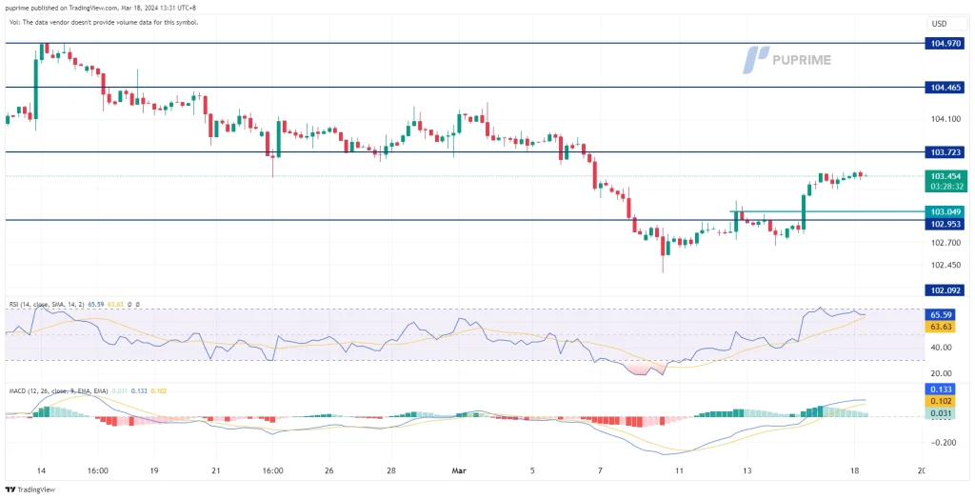Click the MACD histogram value 0.031 label
This screenshot has height=499, width=975.
[x=940, y=414]
